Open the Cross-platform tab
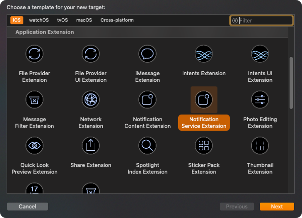302x218 pixels. tap(117, 20)
